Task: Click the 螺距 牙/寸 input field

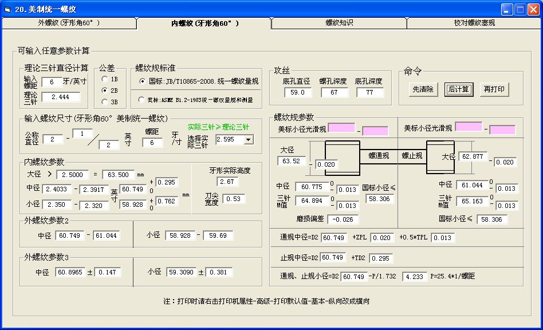Action: (x=152, y=143)
